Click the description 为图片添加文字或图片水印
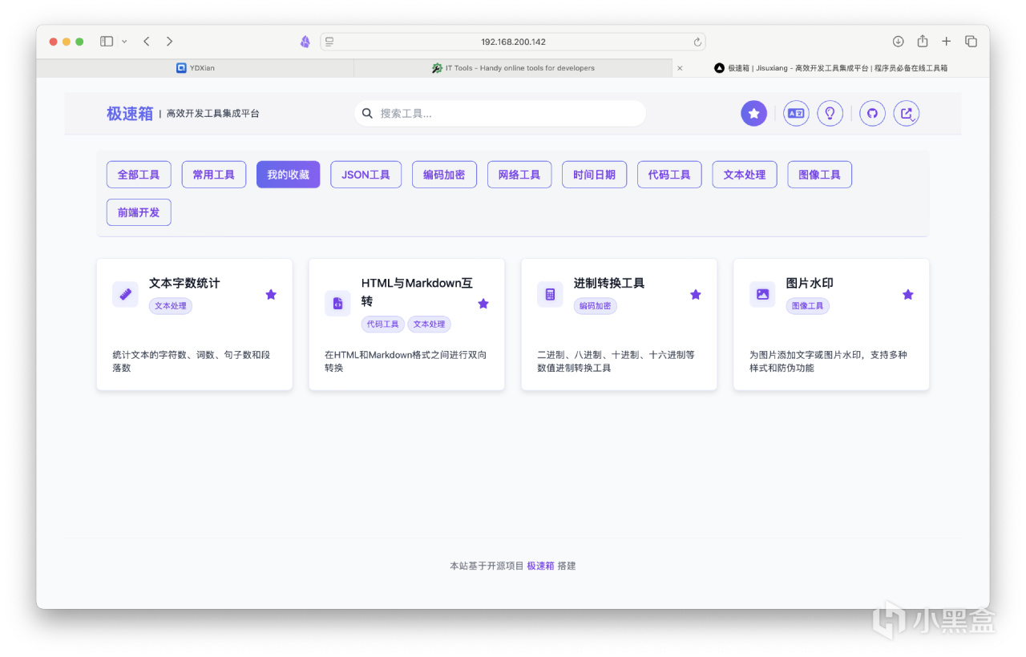The width and height of the screenshot is (1026, 657). point(829,361)
